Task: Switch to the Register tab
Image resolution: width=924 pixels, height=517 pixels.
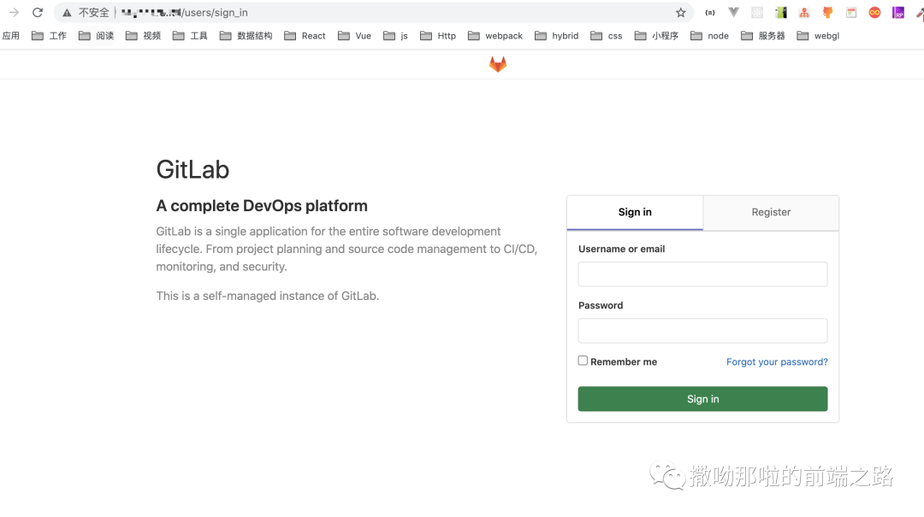Action: (x=771, y=212)
